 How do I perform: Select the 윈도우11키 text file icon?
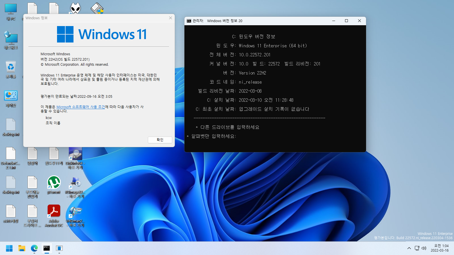coord(54,156)
